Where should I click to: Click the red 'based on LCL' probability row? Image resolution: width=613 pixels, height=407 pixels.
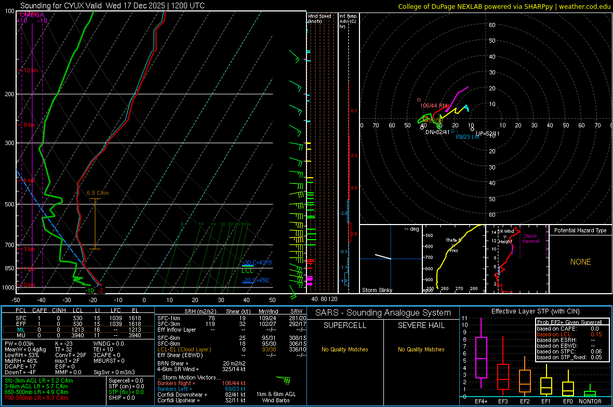tap(569, 334)
